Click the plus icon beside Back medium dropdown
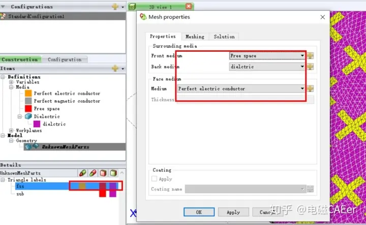 pos(310,67)
